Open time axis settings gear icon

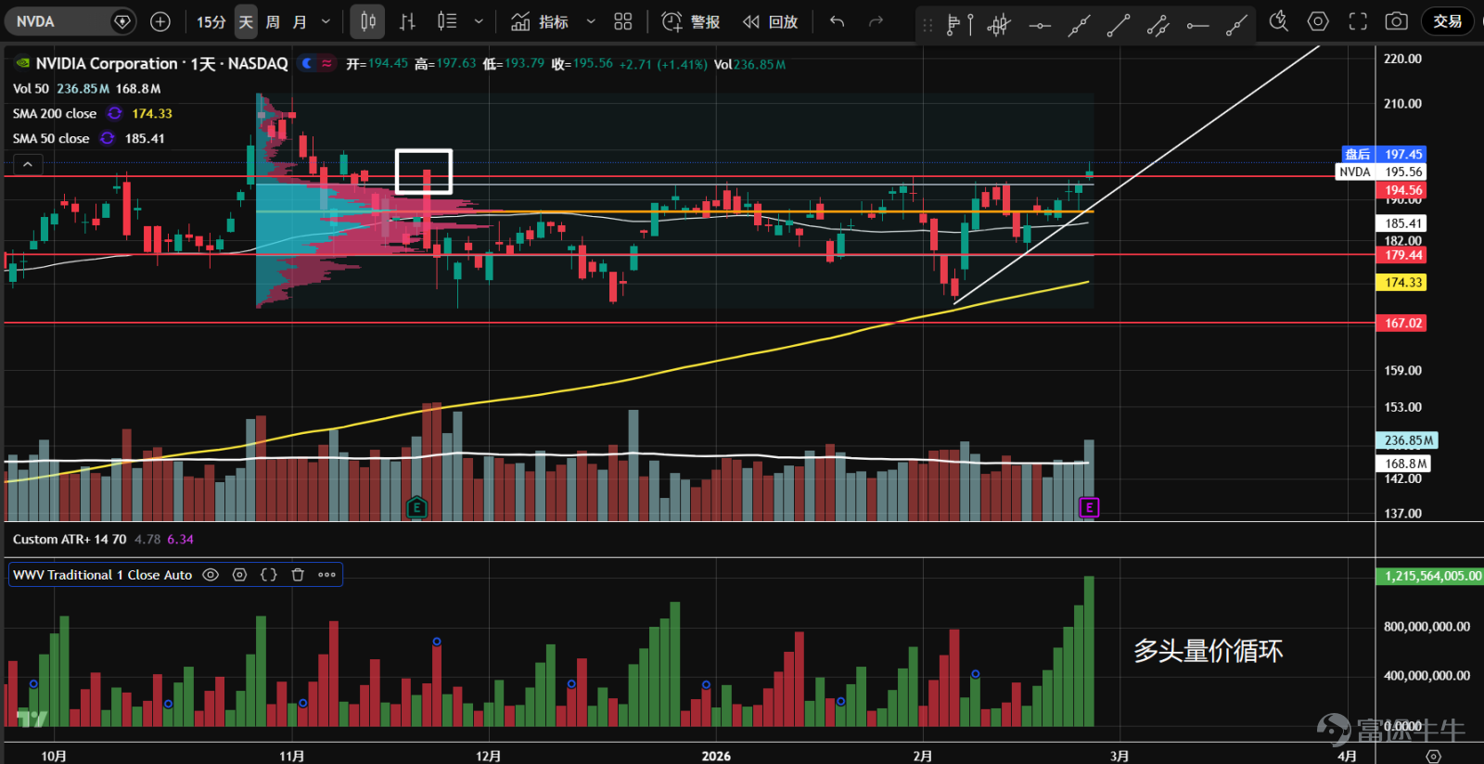point(1433,756)
